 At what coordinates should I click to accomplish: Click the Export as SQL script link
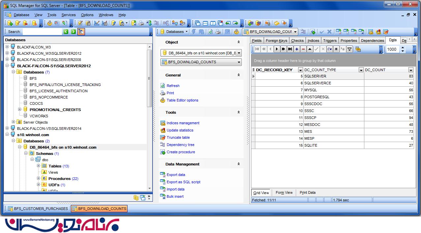pos(183,182)
